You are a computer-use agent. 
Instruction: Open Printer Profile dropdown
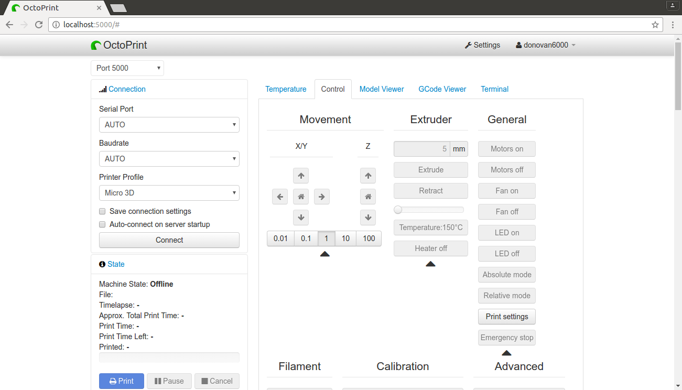tap(169, 193)
